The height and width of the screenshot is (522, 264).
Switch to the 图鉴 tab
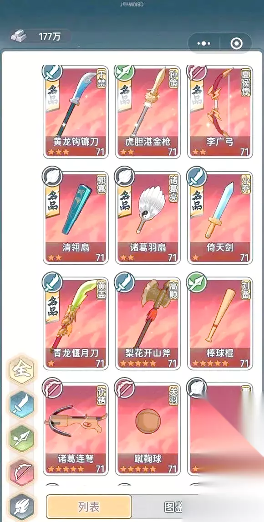pyautogui.click(x=173, y=507)
